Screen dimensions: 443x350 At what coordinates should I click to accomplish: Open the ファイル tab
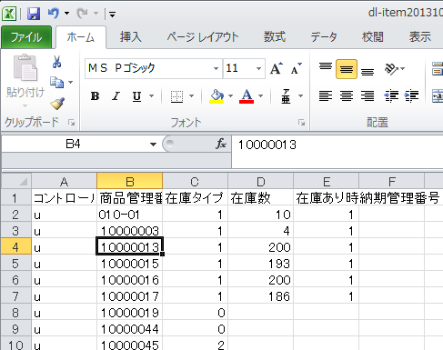coord(26,37)
